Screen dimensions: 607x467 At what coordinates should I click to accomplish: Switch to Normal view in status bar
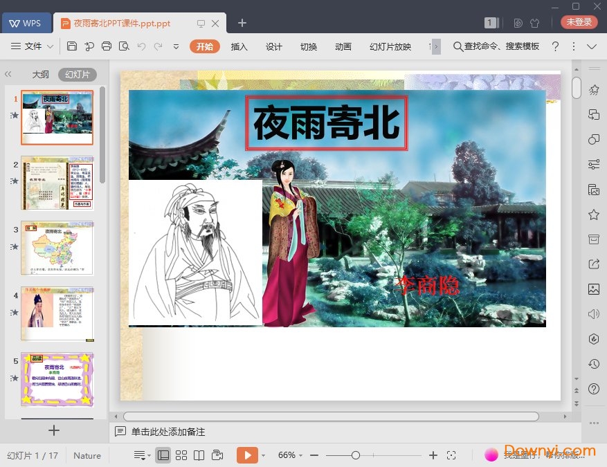[x=163, y=455]
